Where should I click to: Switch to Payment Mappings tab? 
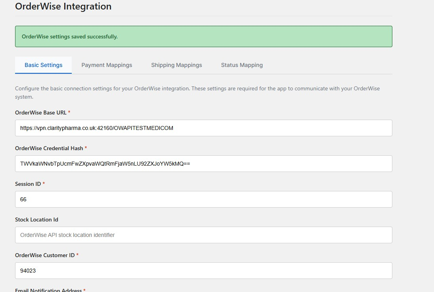click(x=107, y=65)
